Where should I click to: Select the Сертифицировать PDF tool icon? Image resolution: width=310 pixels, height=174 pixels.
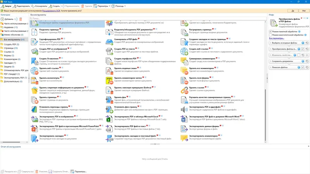coord(34,42)
